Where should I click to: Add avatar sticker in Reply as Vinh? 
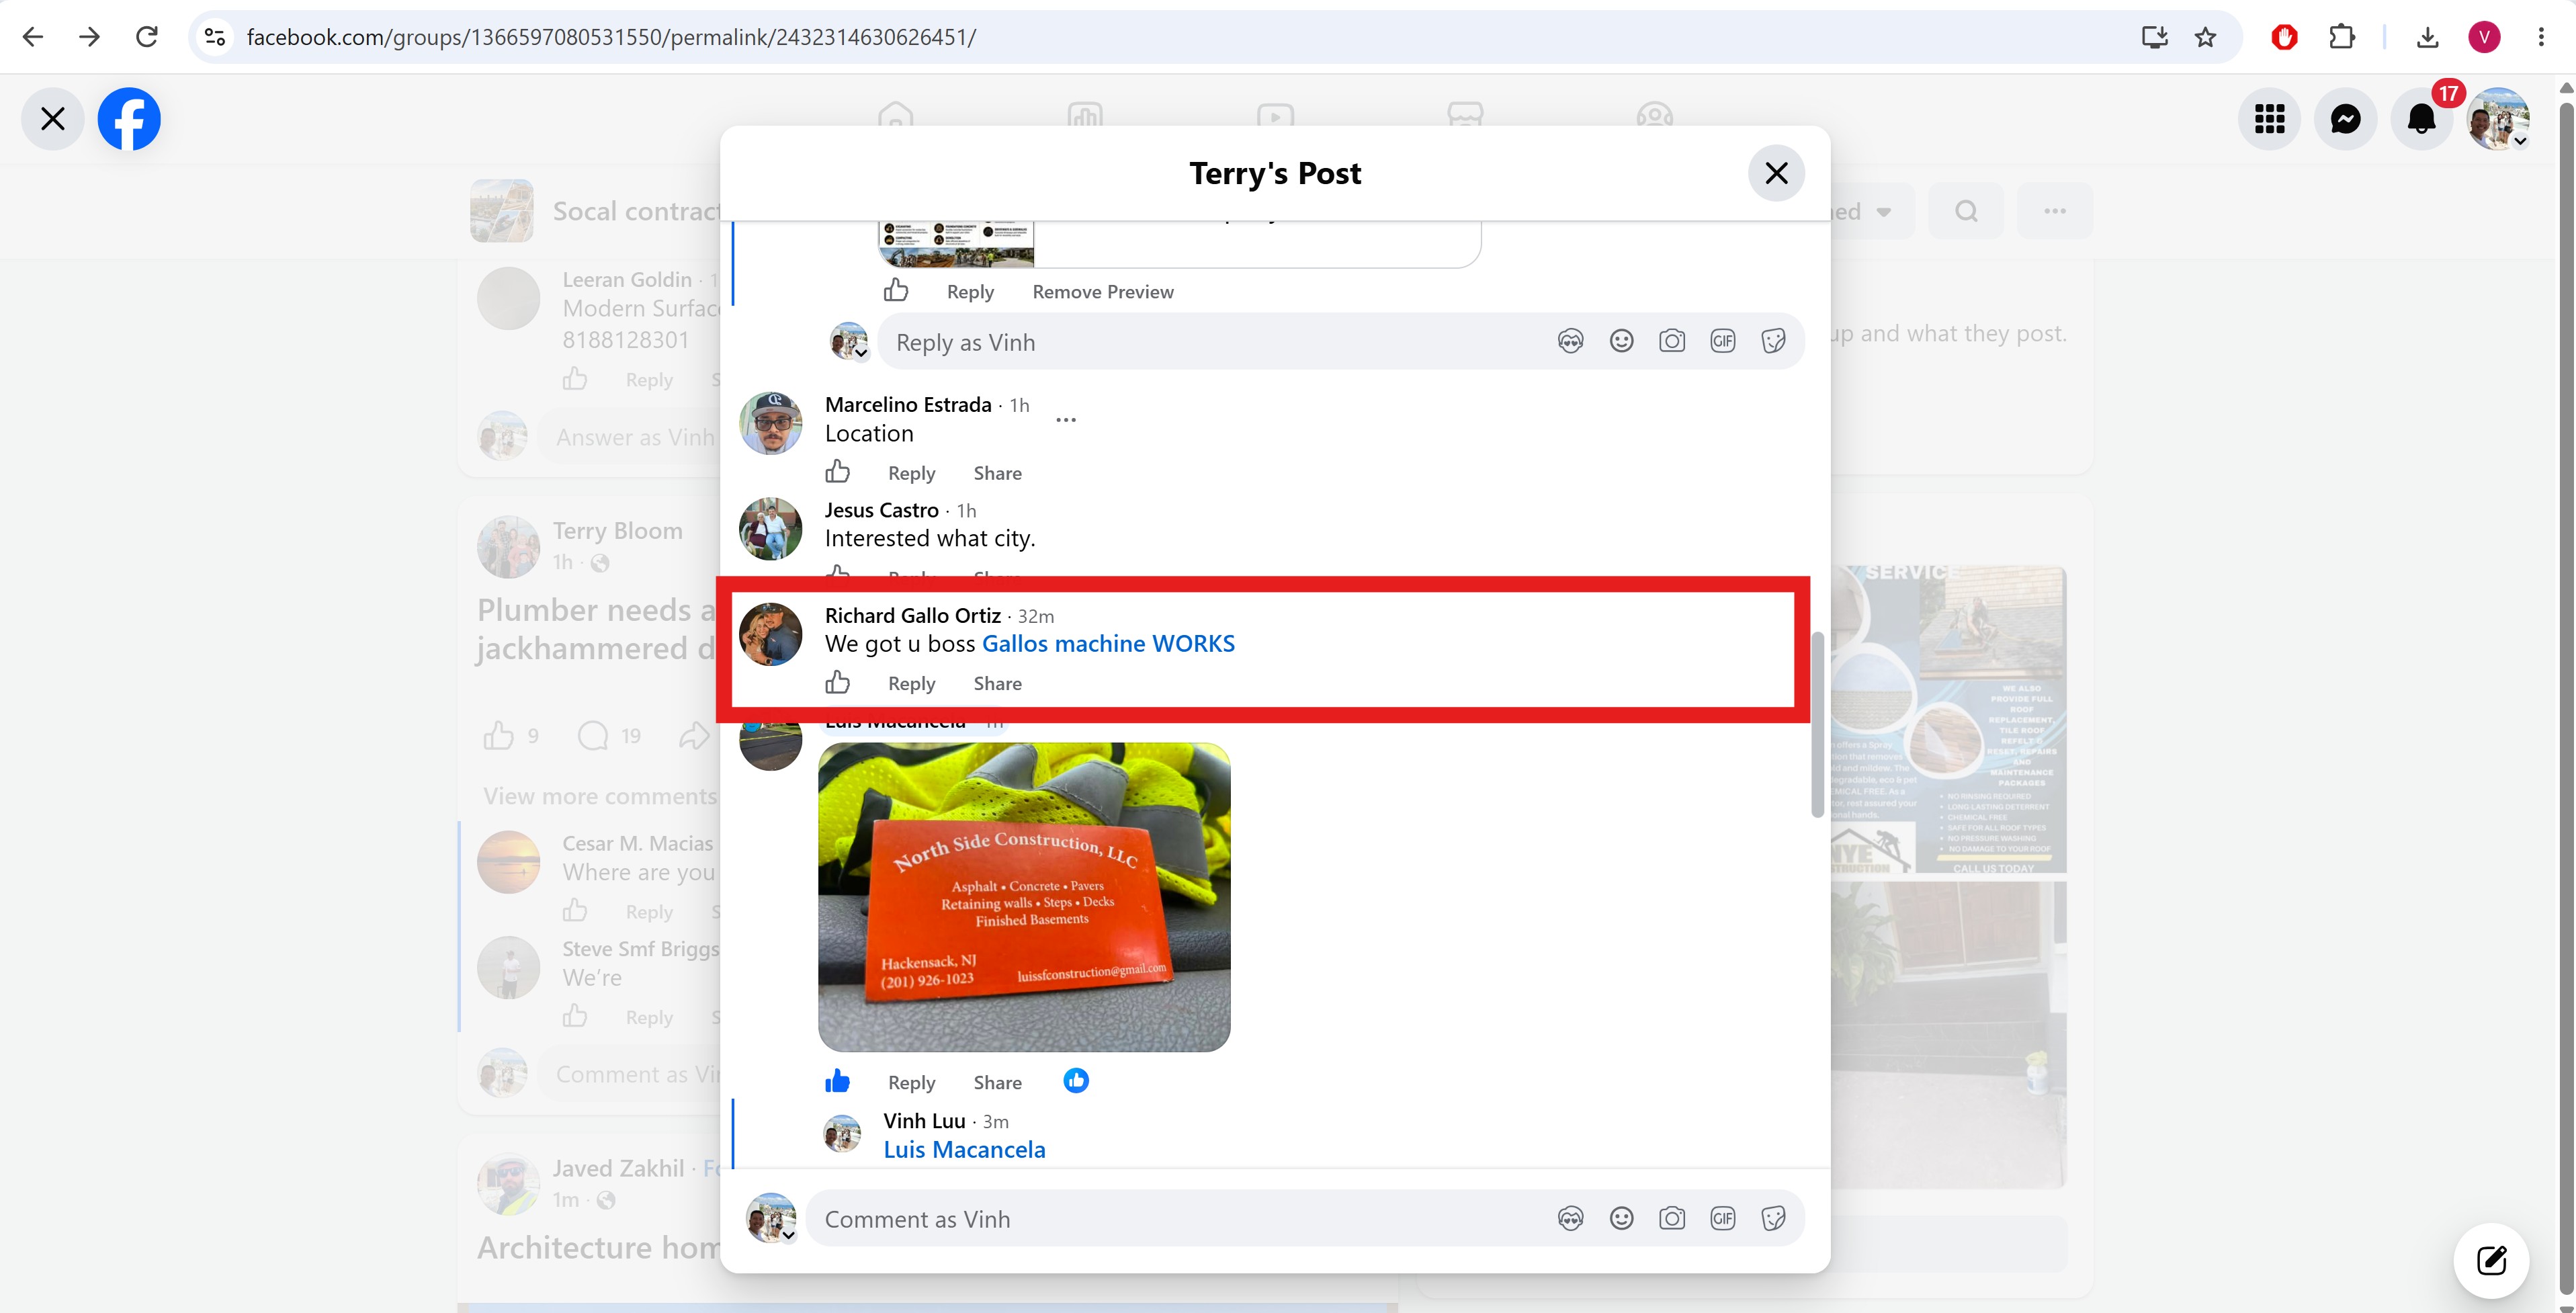(x=1571, y=341)
